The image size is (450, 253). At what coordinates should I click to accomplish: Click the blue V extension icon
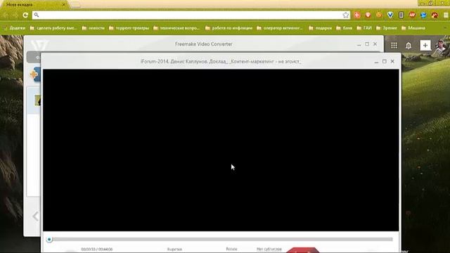(390, 15)
